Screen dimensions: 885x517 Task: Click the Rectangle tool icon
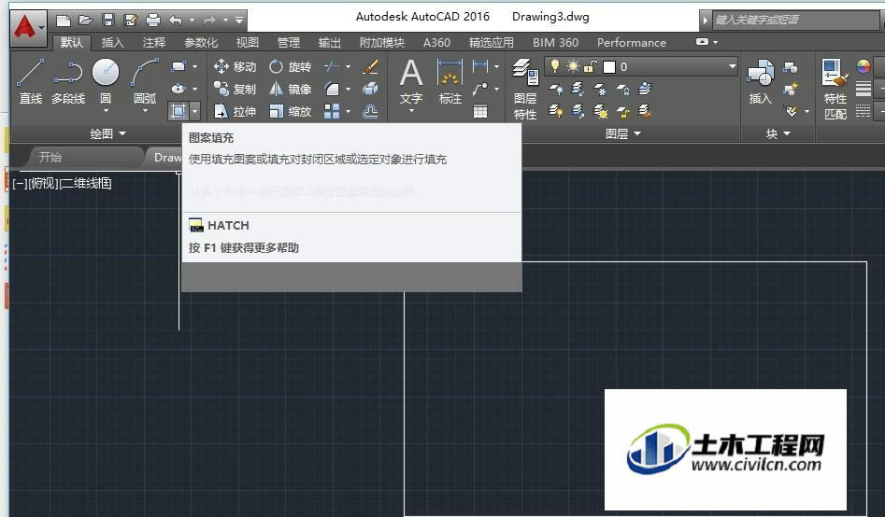(x=178, y=66)
